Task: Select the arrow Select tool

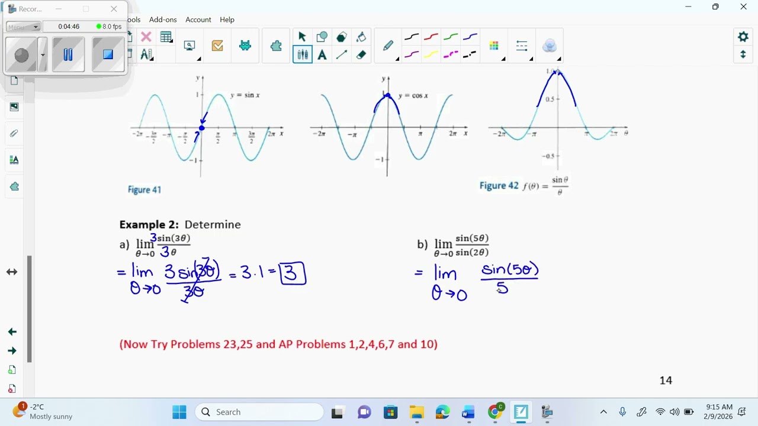Action: (x=302, y=37)
